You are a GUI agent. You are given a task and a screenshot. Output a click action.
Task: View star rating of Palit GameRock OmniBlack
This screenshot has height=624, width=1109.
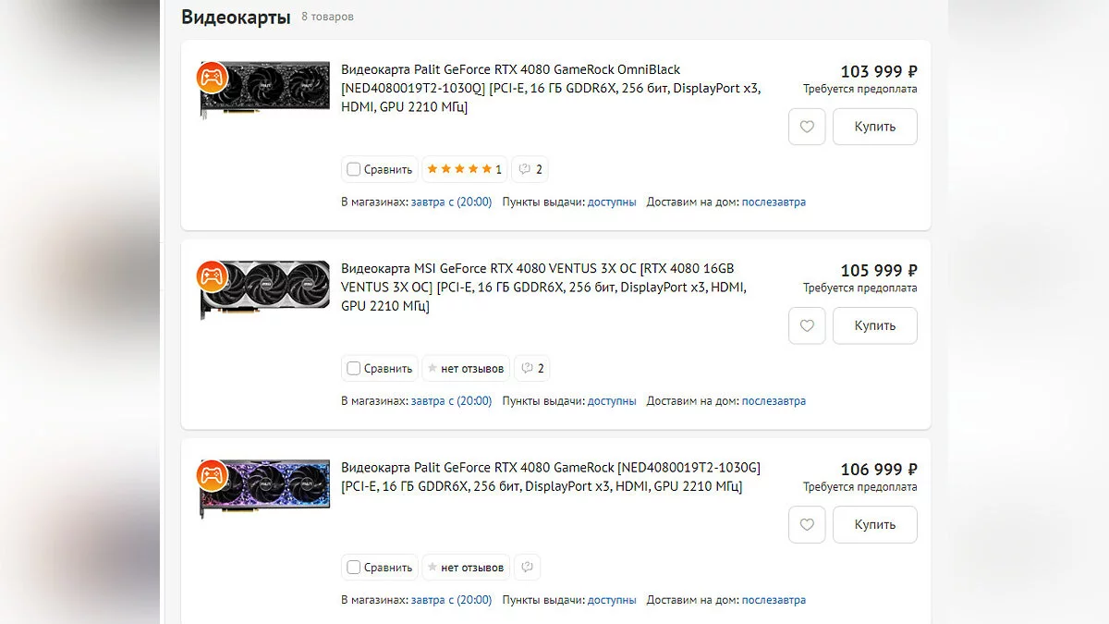point(465,169)
